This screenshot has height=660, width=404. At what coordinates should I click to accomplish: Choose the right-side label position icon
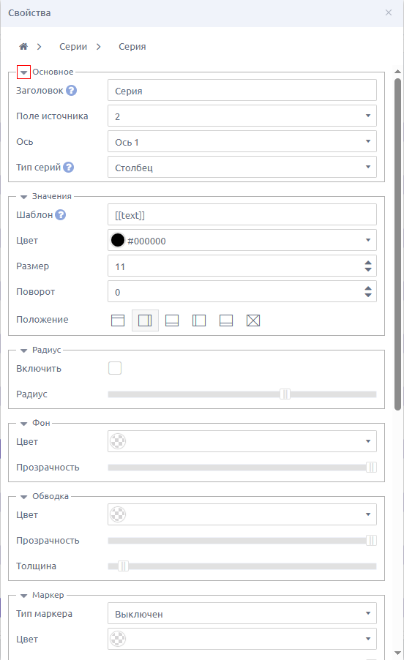click(145, 320)
